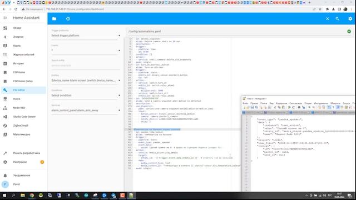
Task: Open Панель разработчика in the sidebar
Action: [x=23, y=153]
